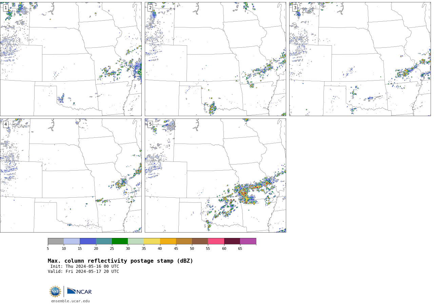
Task: Click the pale green 30-35 dBZ swatch
Action: click(136, 241)
